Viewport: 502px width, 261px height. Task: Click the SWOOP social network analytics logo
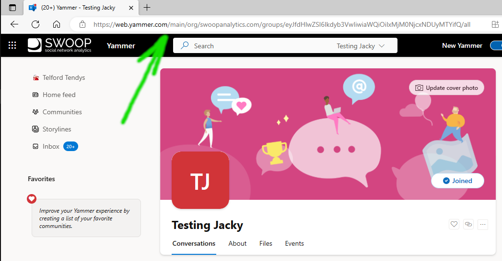click(x=59, y=45)
